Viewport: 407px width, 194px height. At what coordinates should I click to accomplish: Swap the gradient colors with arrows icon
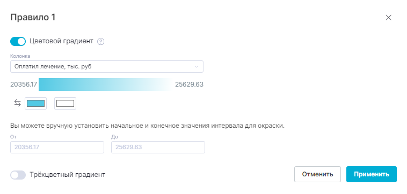point(17,103)
